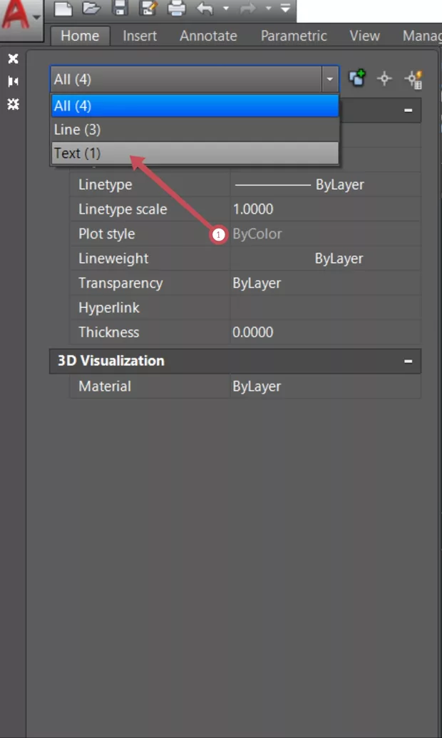
Task: Undo the last action
Action: coord(205,8)
